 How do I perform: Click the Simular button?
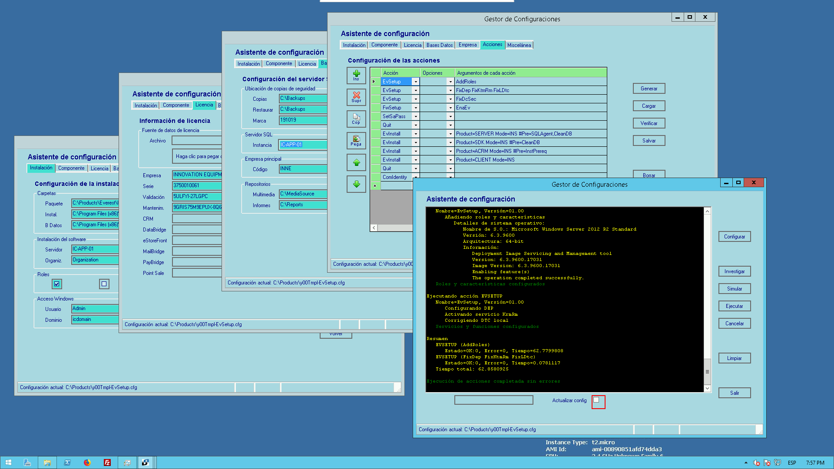coord(735,289)
